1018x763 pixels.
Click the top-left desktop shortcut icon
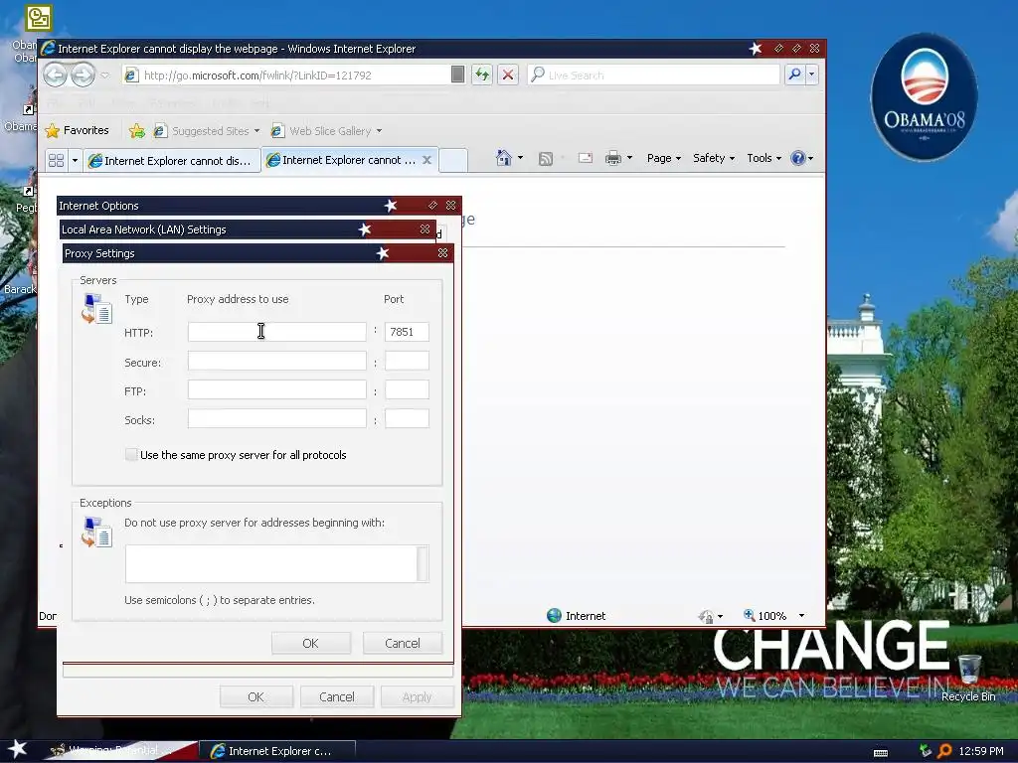[39, 19]
